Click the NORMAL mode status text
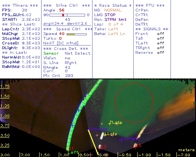The image size is (196, 157). pos(113,10)
